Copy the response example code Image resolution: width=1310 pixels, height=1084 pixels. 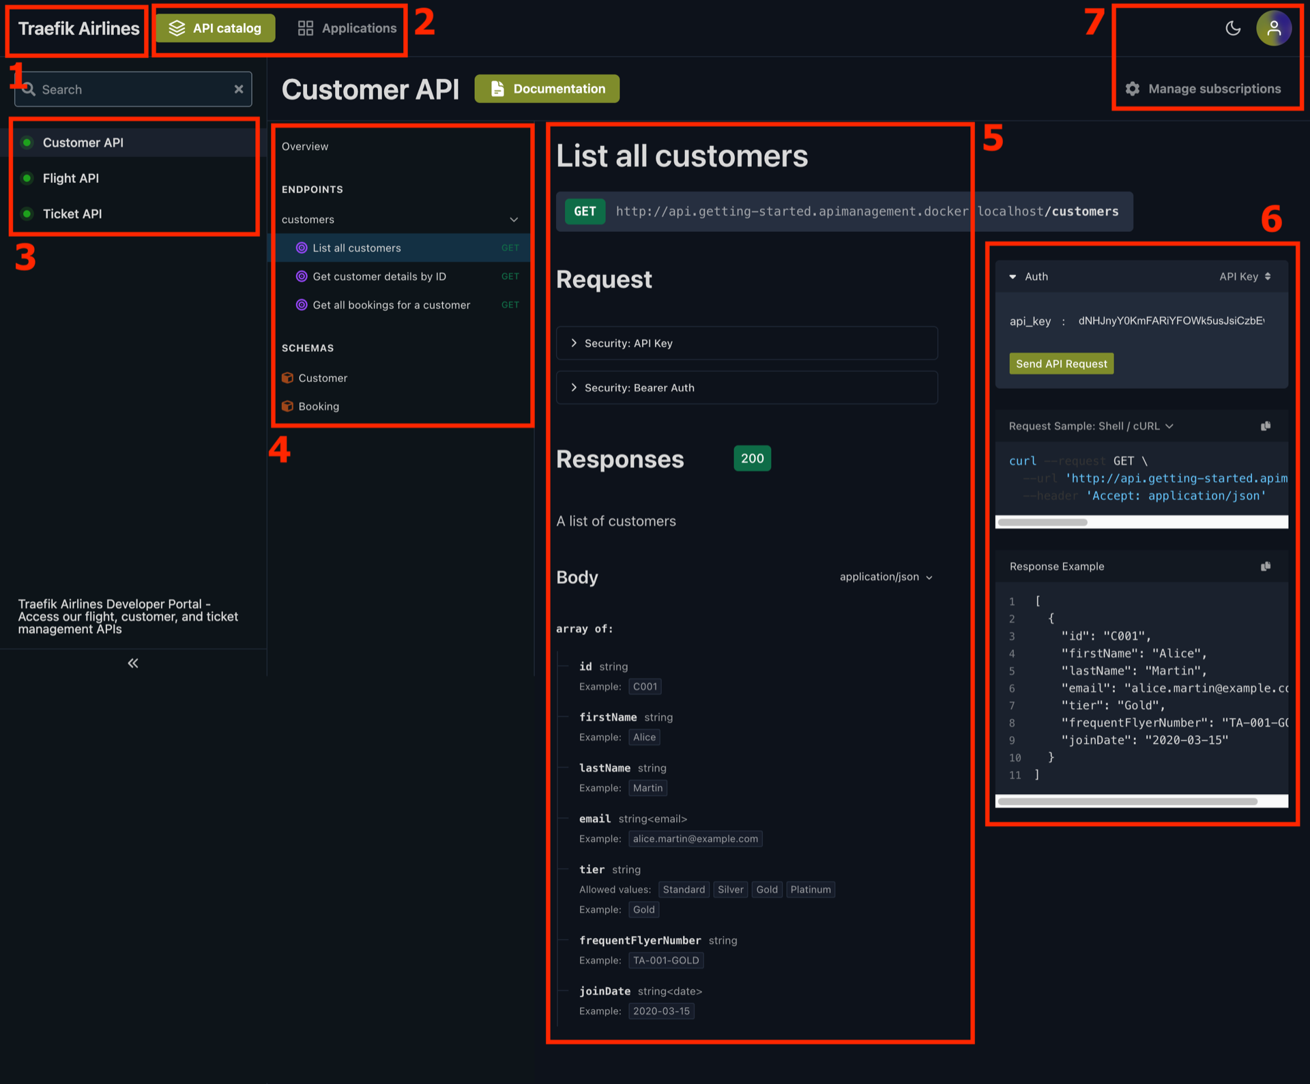(x=1266, y=566)
